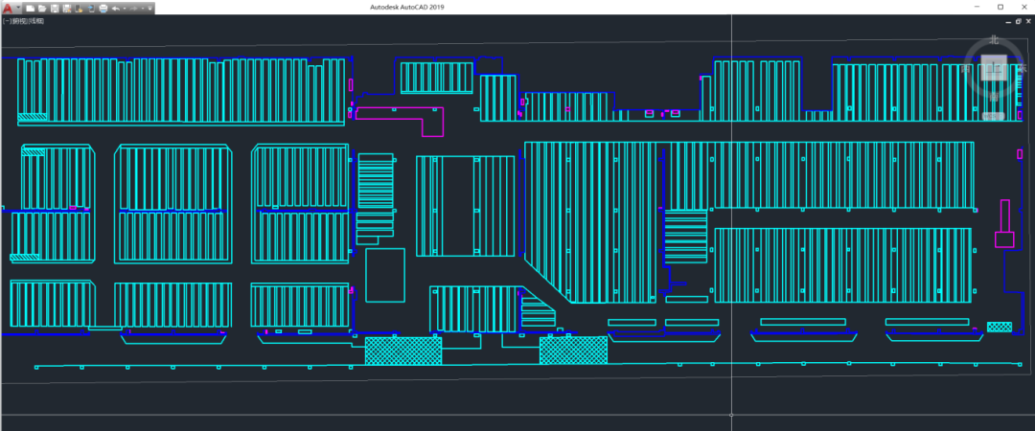This screenshot has height=431, width=1035.
Task: Click the Redo arrow icon
Action: [x=134, y=9]
